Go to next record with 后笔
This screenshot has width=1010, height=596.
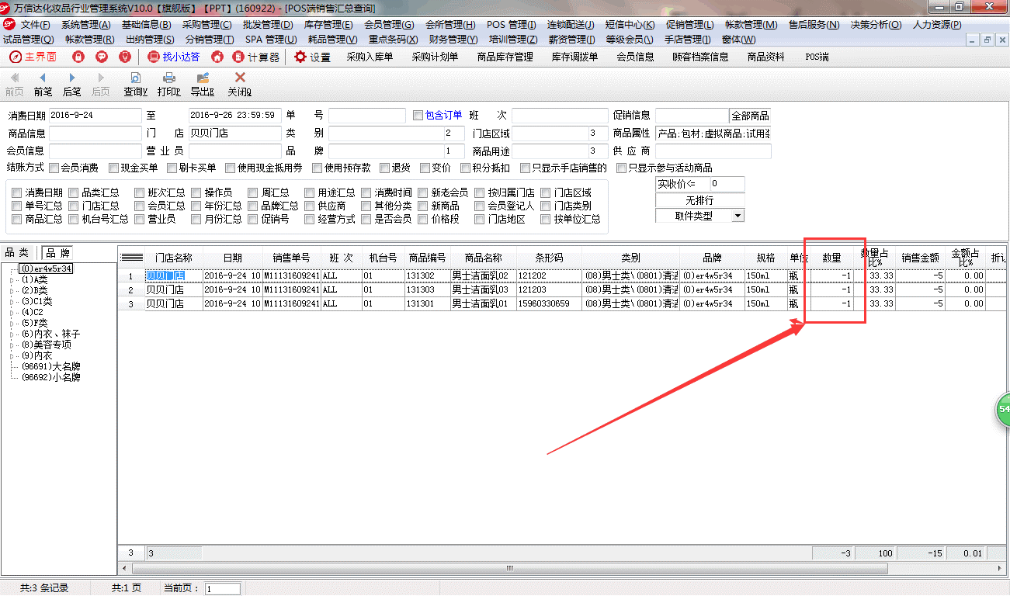tap(72, 85)
